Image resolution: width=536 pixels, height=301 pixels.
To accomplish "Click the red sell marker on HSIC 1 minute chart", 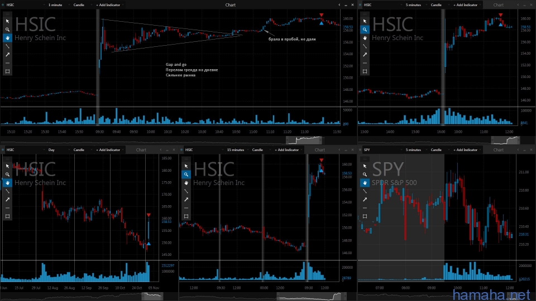I will pos(322,15).
